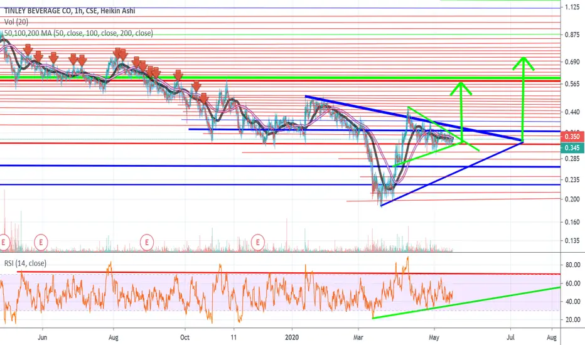Click the Jun date label on time axis
The image size is (585, 345).
[43, 337]
